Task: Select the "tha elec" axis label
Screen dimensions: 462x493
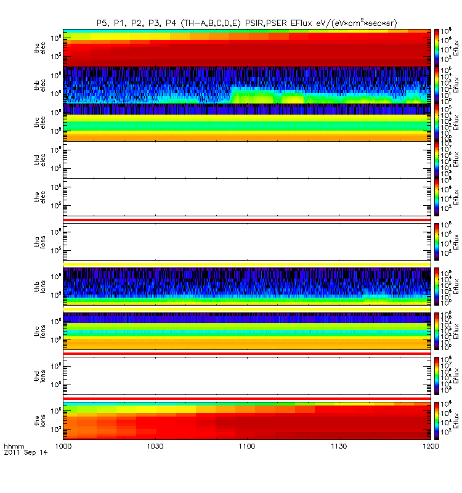Action: [x=39, y=48]
